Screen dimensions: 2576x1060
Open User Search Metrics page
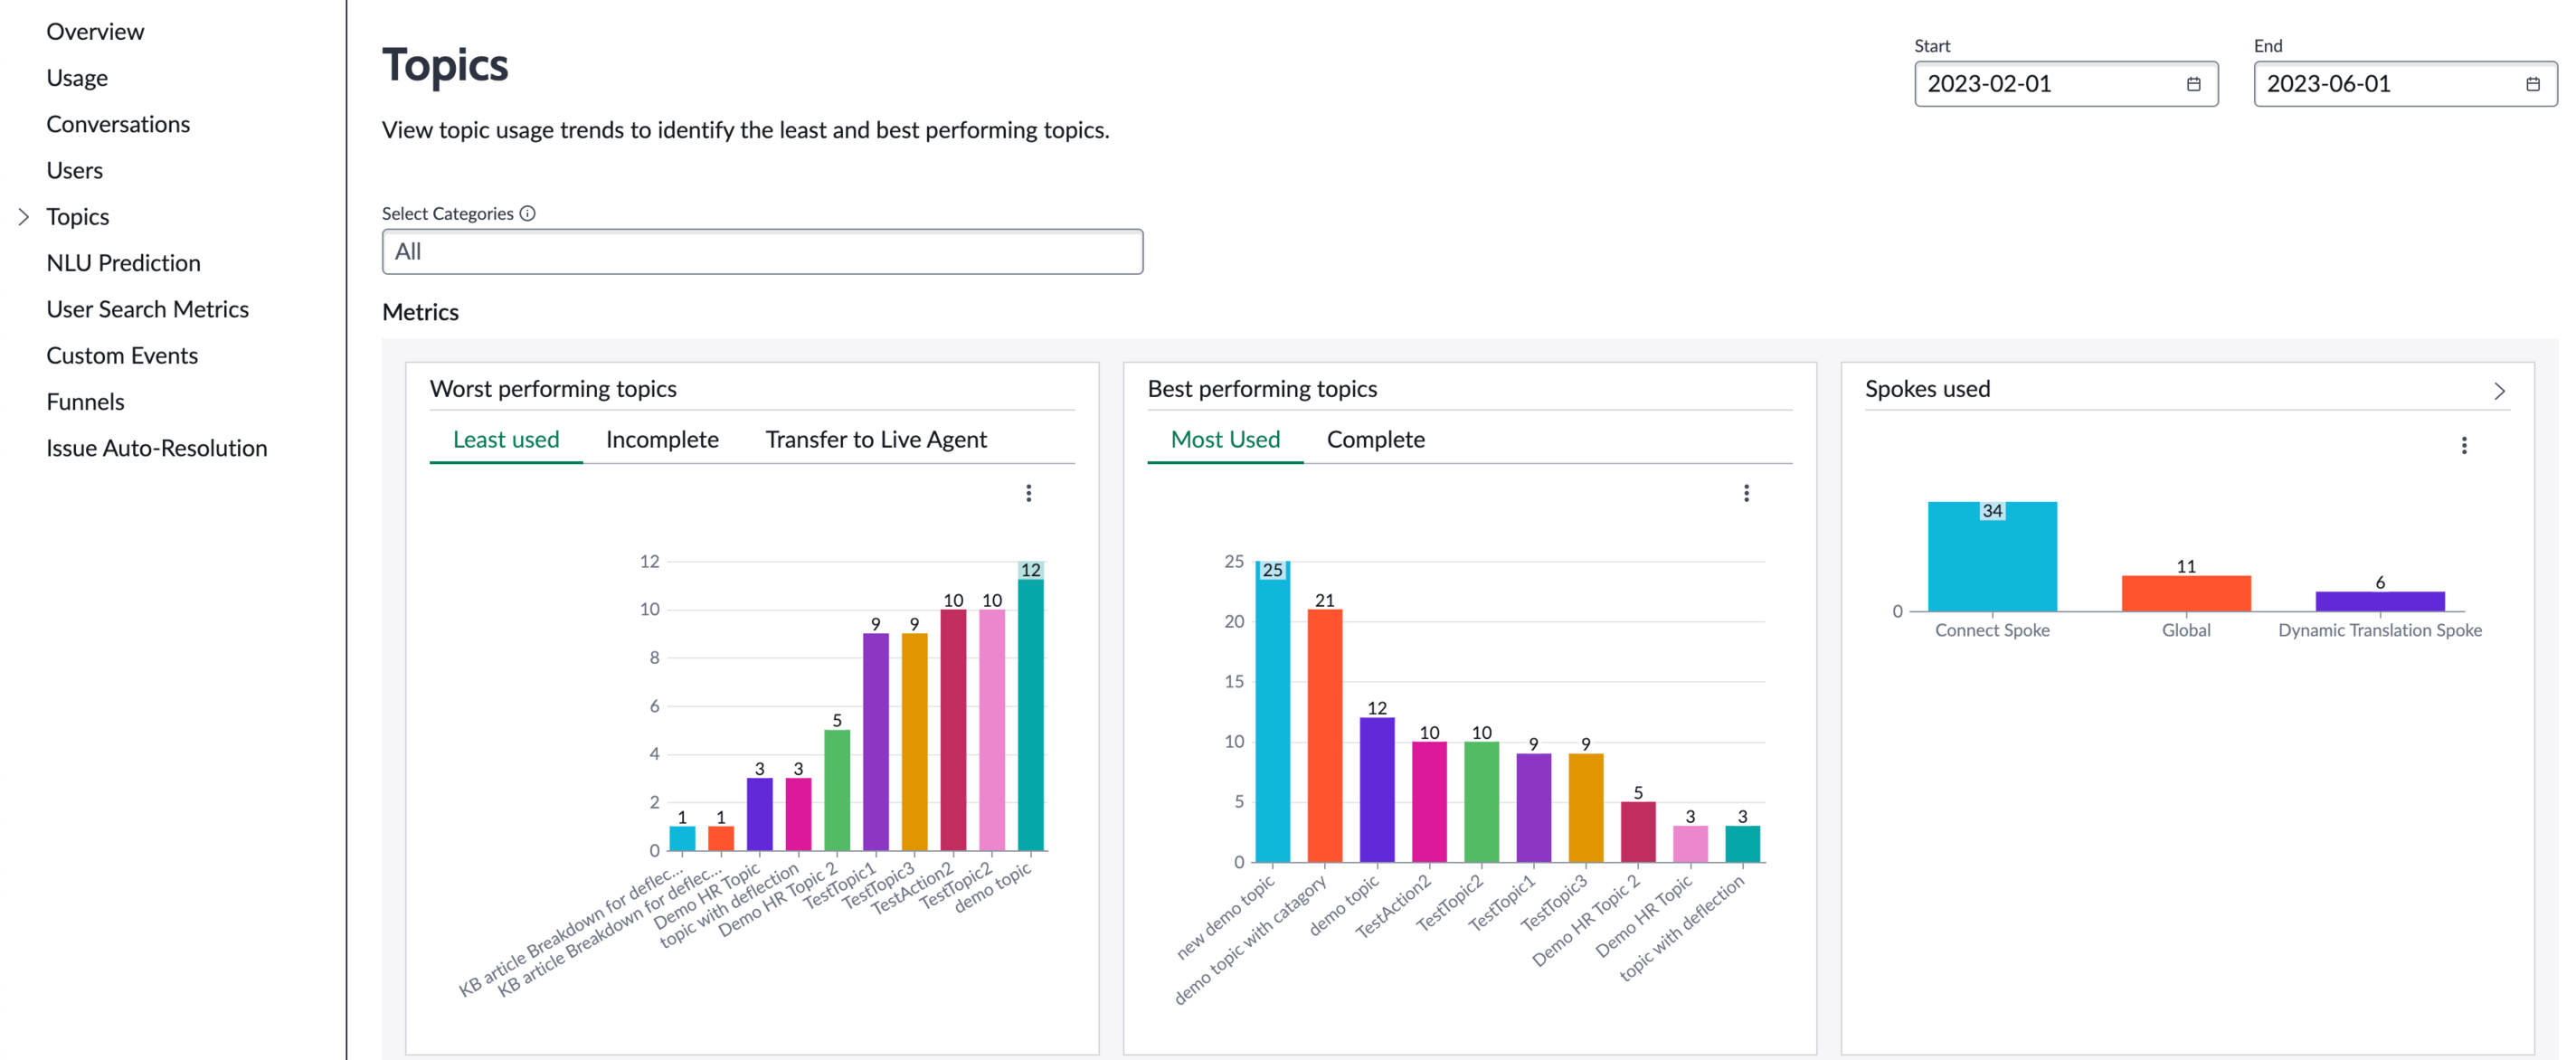(x=148, y=309)
